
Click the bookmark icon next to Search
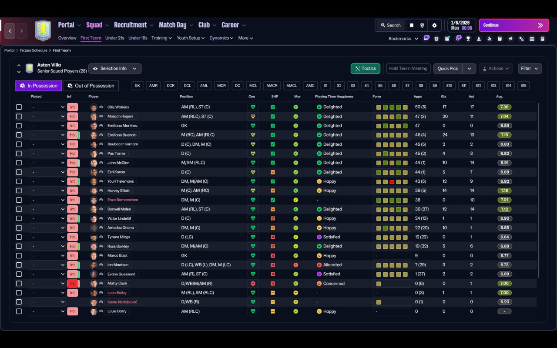click(411, 25)
